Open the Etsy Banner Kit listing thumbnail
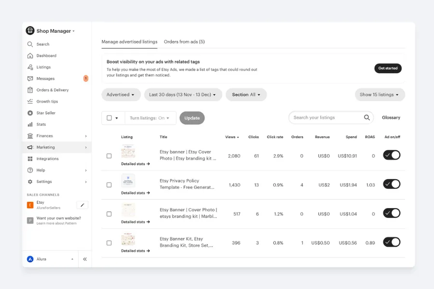434x289 pixels. (x=128, y=239)
